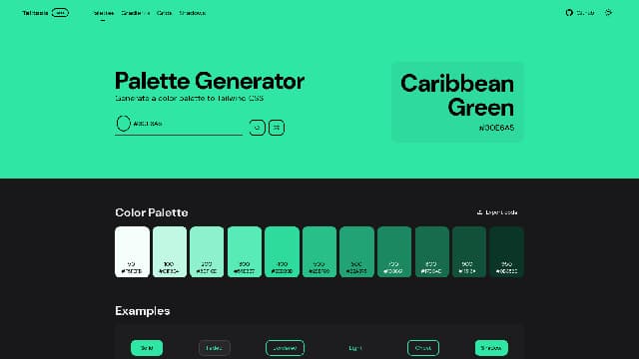Click the Palette Generator heading
Viewport: 639px width, 359px height.
[x=210, y=81]
